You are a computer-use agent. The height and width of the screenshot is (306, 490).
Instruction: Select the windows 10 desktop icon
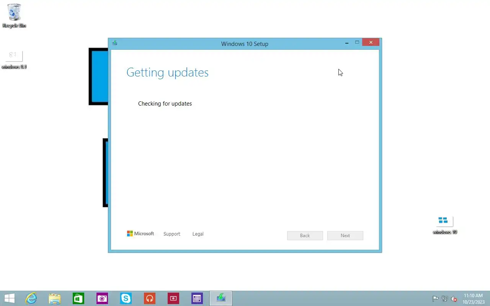tap(445, 225)
